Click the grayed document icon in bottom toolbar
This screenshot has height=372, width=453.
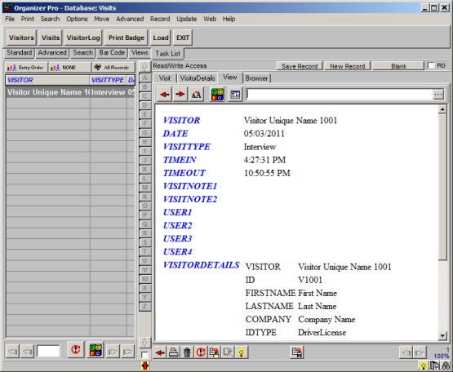point(228,352)
